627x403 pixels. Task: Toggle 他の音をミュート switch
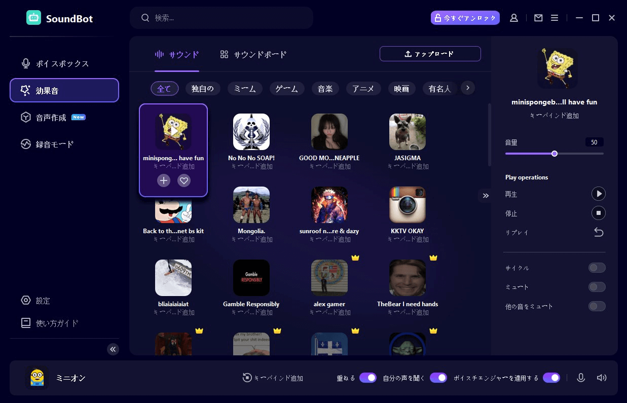[597, 306]
